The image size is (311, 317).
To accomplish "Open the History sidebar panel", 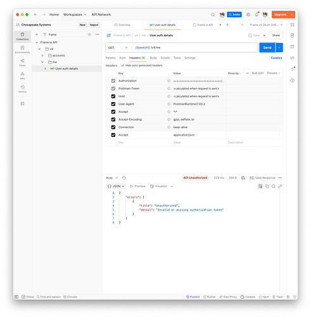I will coord(22,89).
